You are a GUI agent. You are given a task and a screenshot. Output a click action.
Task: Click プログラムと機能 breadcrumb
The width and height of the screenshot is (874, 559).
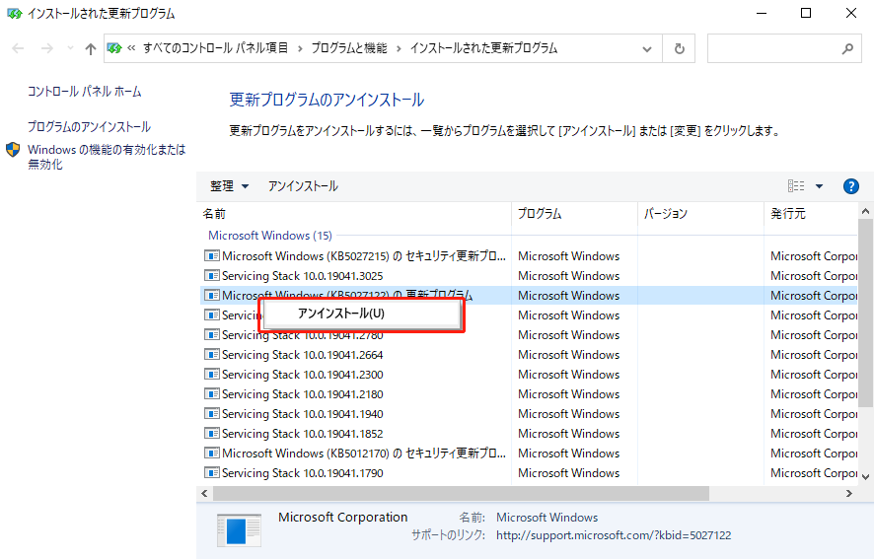(x=349, y=48)
